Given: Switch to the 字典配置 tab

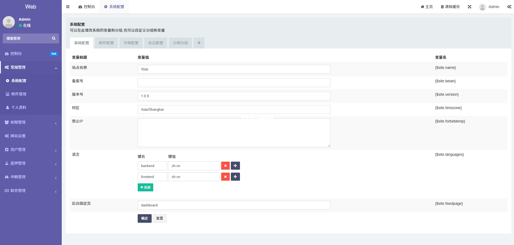Looking at the screenshot, I should [131, 43].
